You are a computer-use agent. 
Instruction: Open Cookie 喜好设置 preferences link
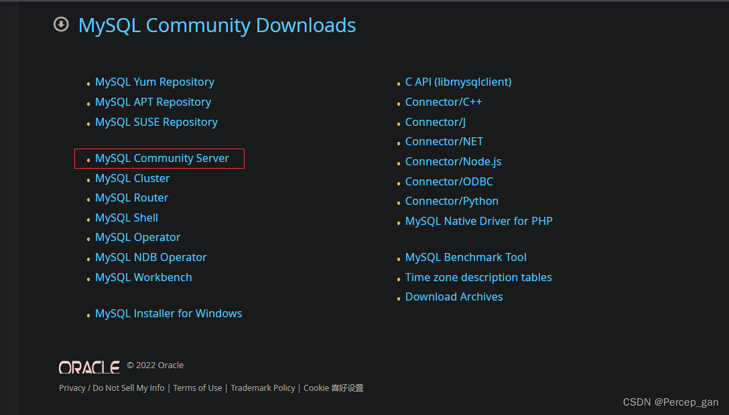[334, 388]
